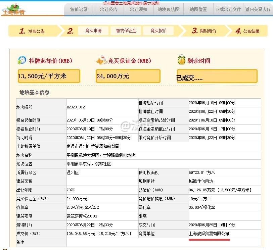The height and width of the screenshot is (250, 273).
Task: Click the alarm clock icon next to 剩余时间
Action: point(182,60)
